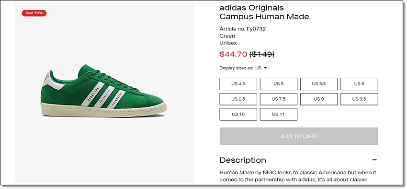Choose size US 11

279,114
